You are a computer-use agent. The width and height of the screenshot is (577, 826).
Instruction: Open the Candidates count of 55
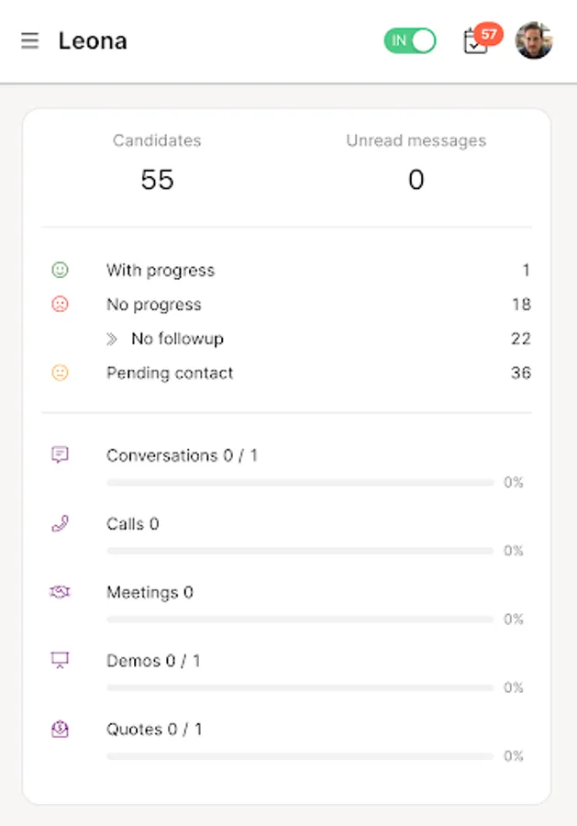pos(157,180)
